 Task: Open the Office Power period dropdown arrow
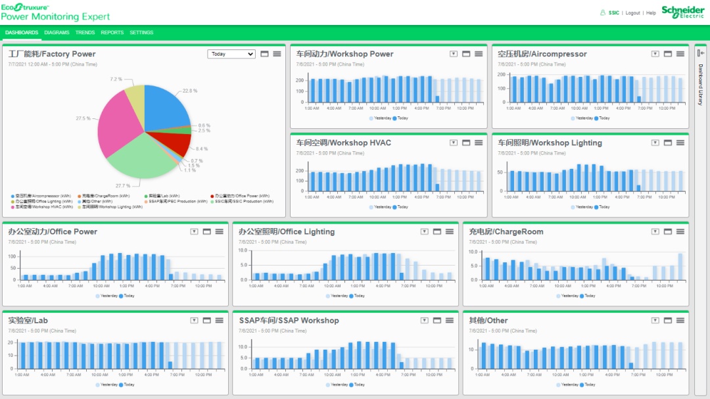tap(194, 231)
